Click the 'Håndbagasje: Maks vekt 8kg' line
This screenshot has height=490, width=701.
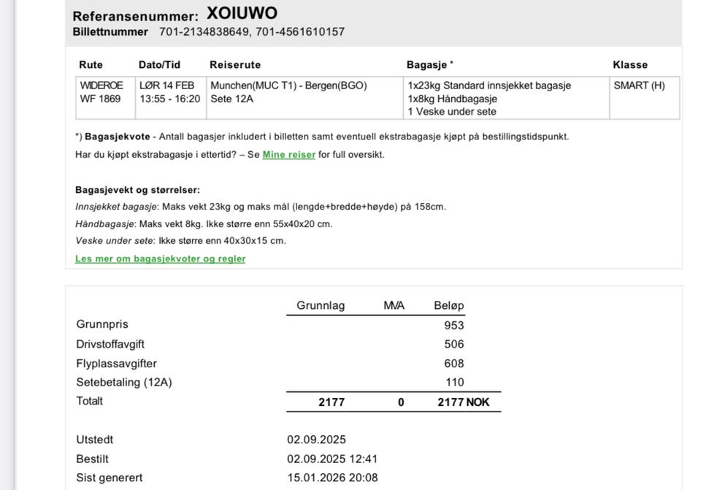coord(204,224)
